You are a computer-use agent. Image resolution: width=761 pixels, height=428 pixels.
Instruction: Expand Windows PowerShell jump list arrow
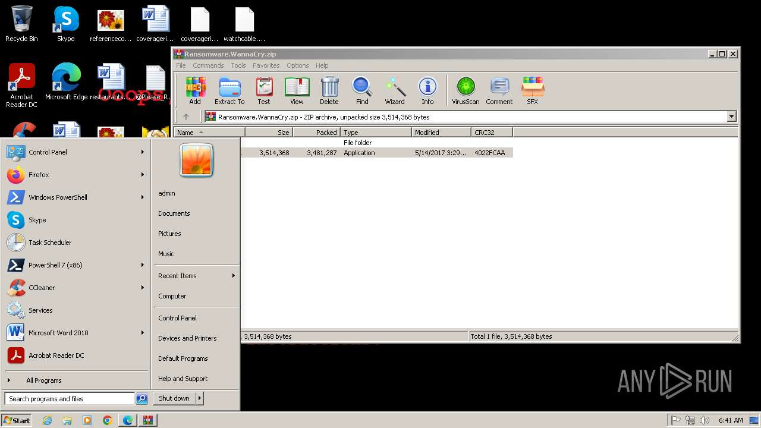143,197
